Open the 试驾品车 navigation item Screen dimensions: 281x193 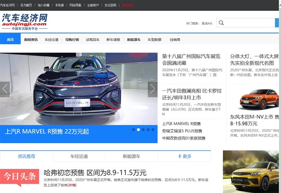[x=93, y=40]
